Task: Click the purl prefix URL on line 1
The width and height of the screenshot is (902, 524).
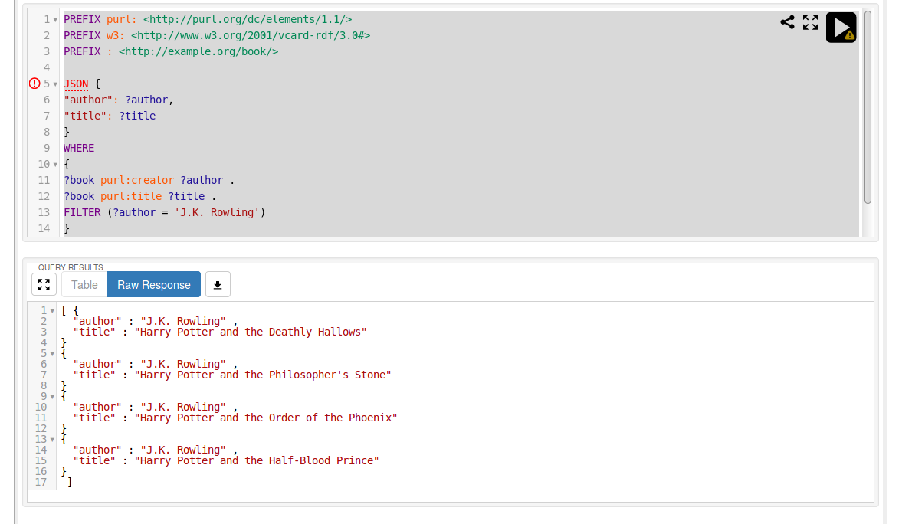Action: pos(248,20)
